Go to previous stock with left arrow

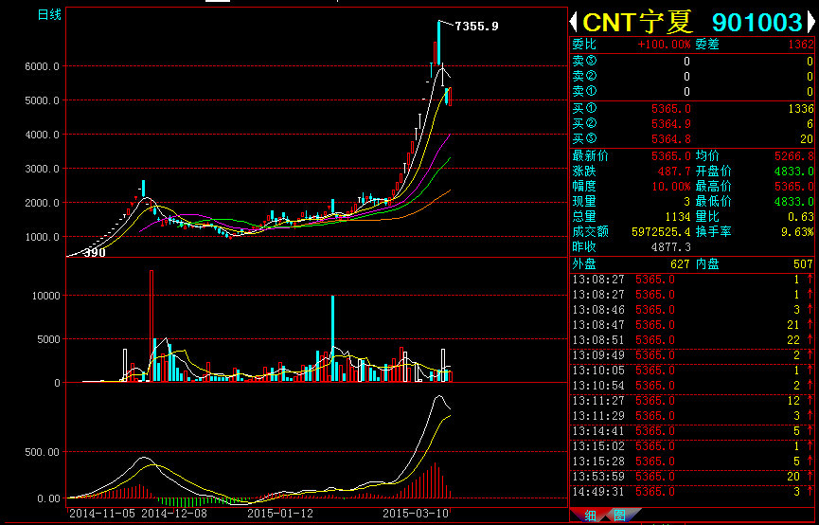[574, 23]
